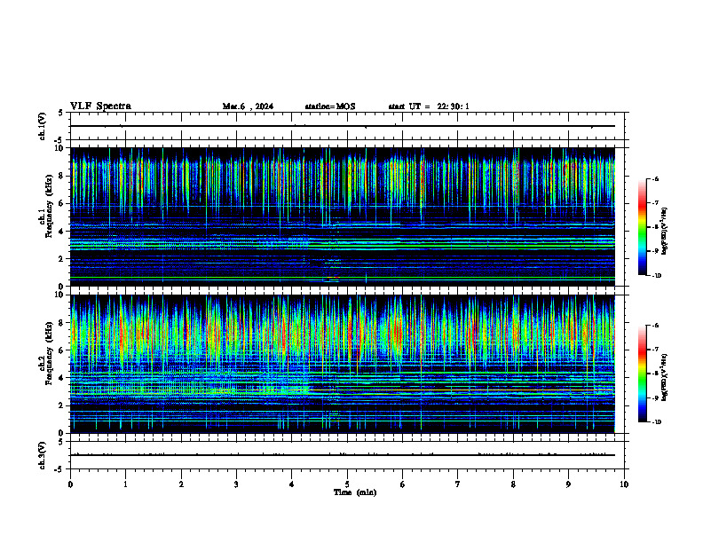Click the time axis tick label '1'
This screenshot has width=703, height=543.
[125, 484]
